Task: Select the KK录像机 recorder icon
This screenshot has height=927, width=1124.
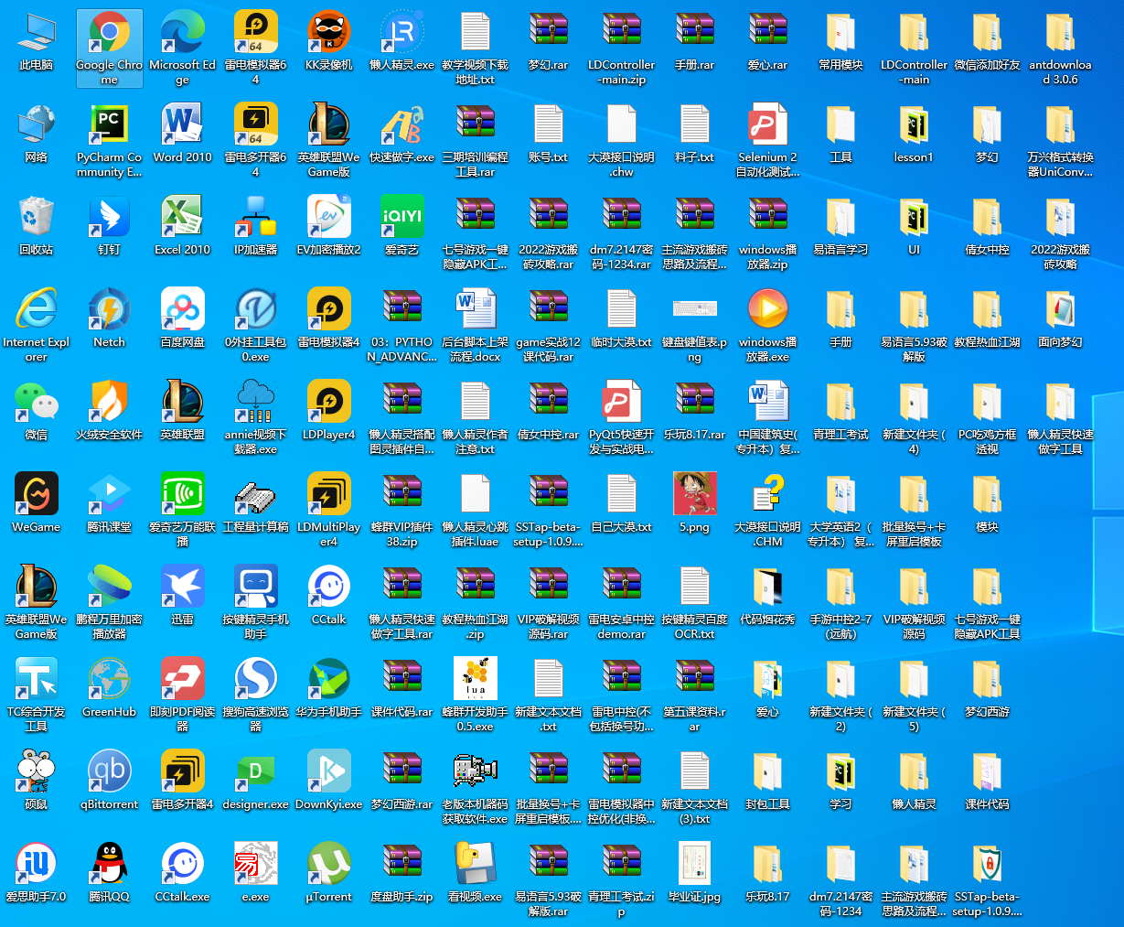Action: tap(329, 42)
